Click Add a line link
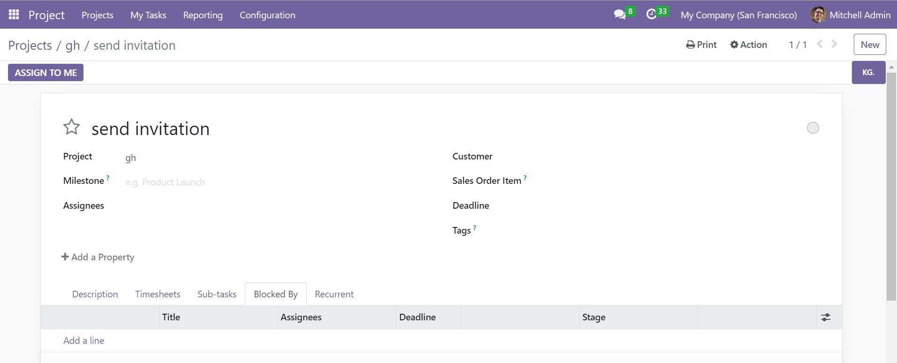The image size is (897, 363). (x=84, y=340)
